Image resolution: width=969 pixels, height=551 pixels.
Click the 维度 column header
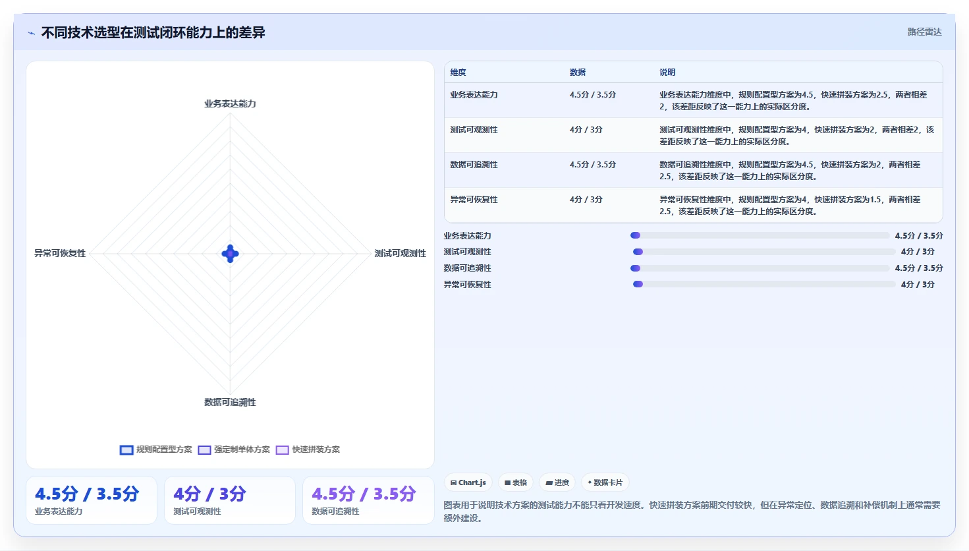click(x=458, y=72)
